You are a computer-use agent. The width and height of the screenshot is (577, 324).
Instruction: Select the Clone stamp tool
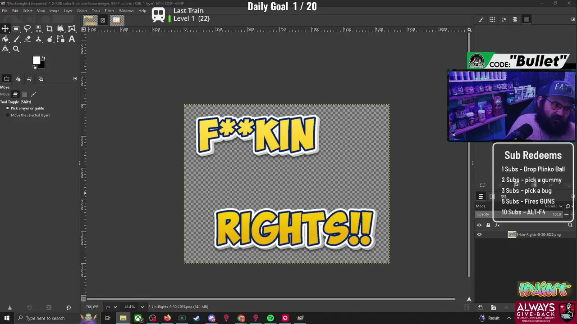tap(38, 39)
